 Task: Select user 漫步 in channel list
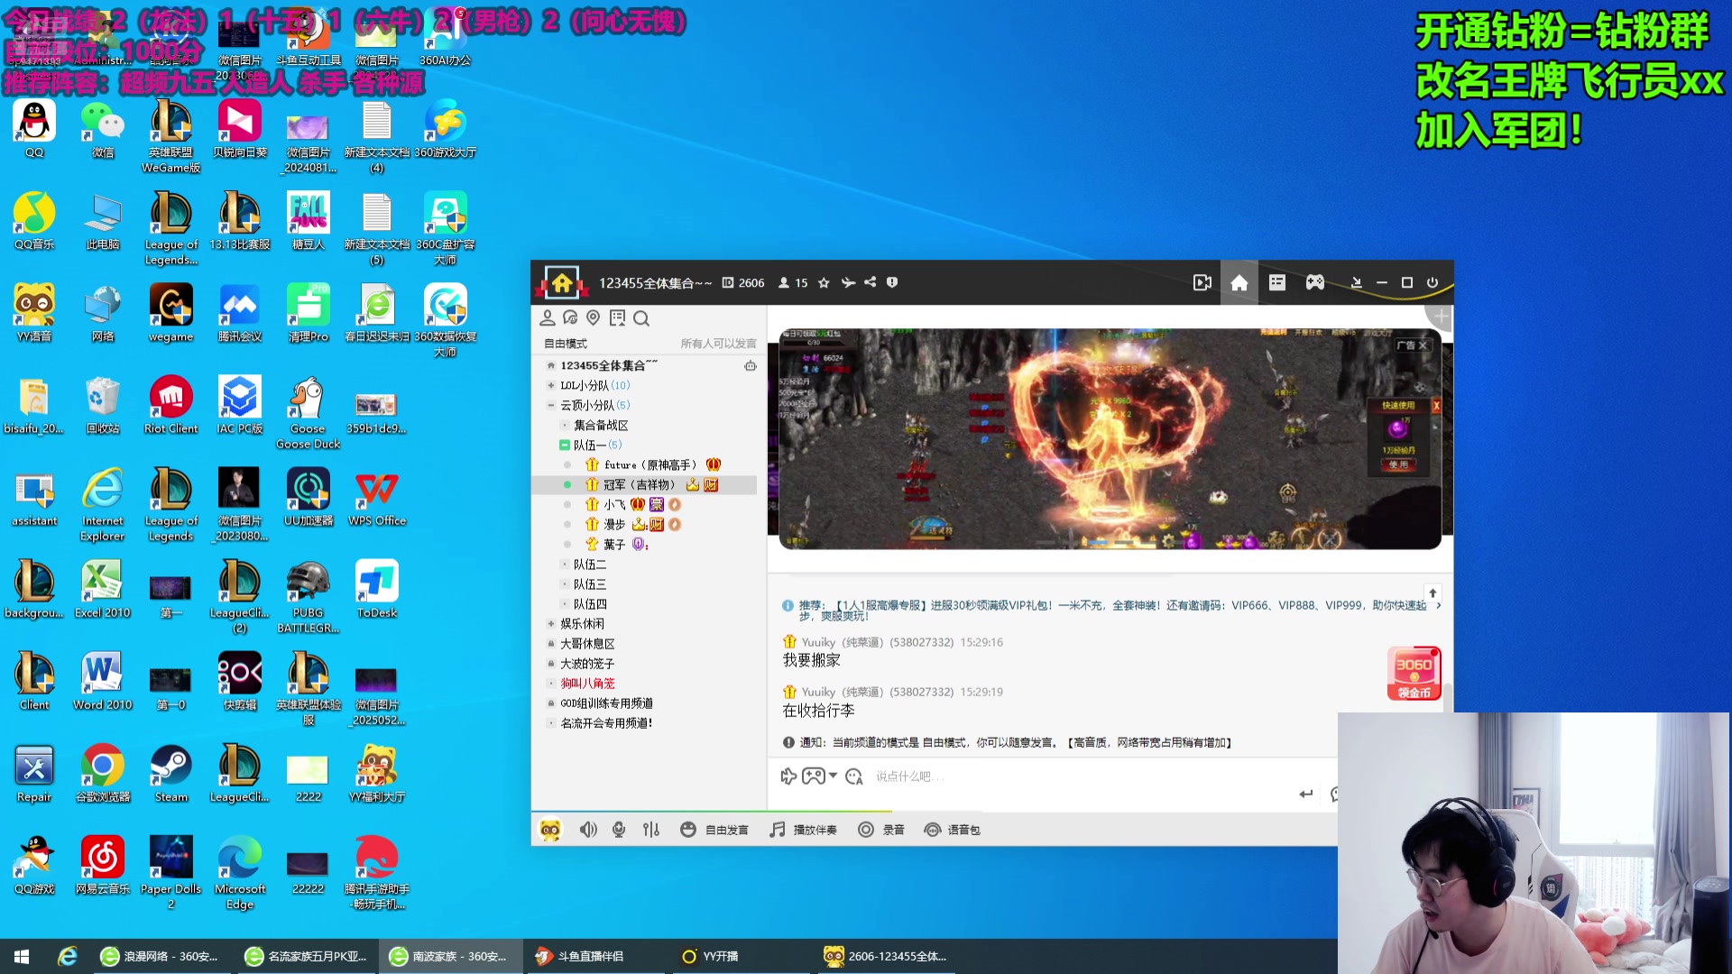coord(614,525)
